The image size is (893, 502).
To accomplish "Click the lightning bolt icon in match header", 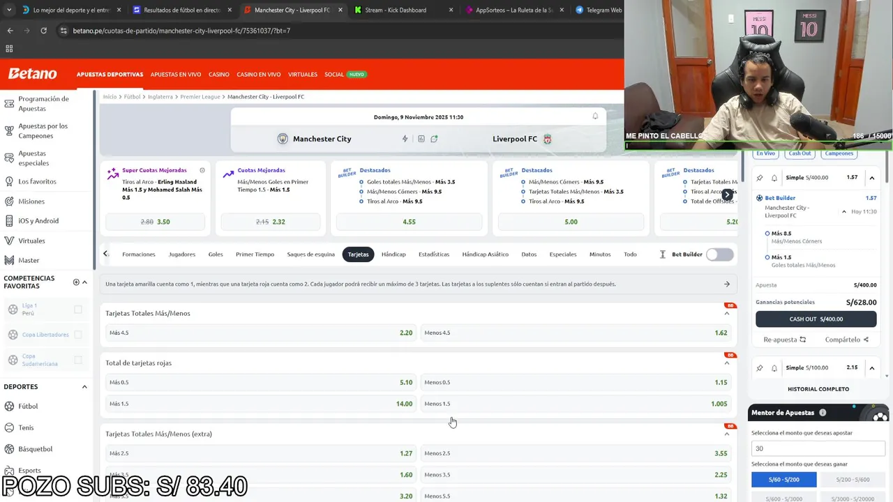I will (x=405, y=139).
